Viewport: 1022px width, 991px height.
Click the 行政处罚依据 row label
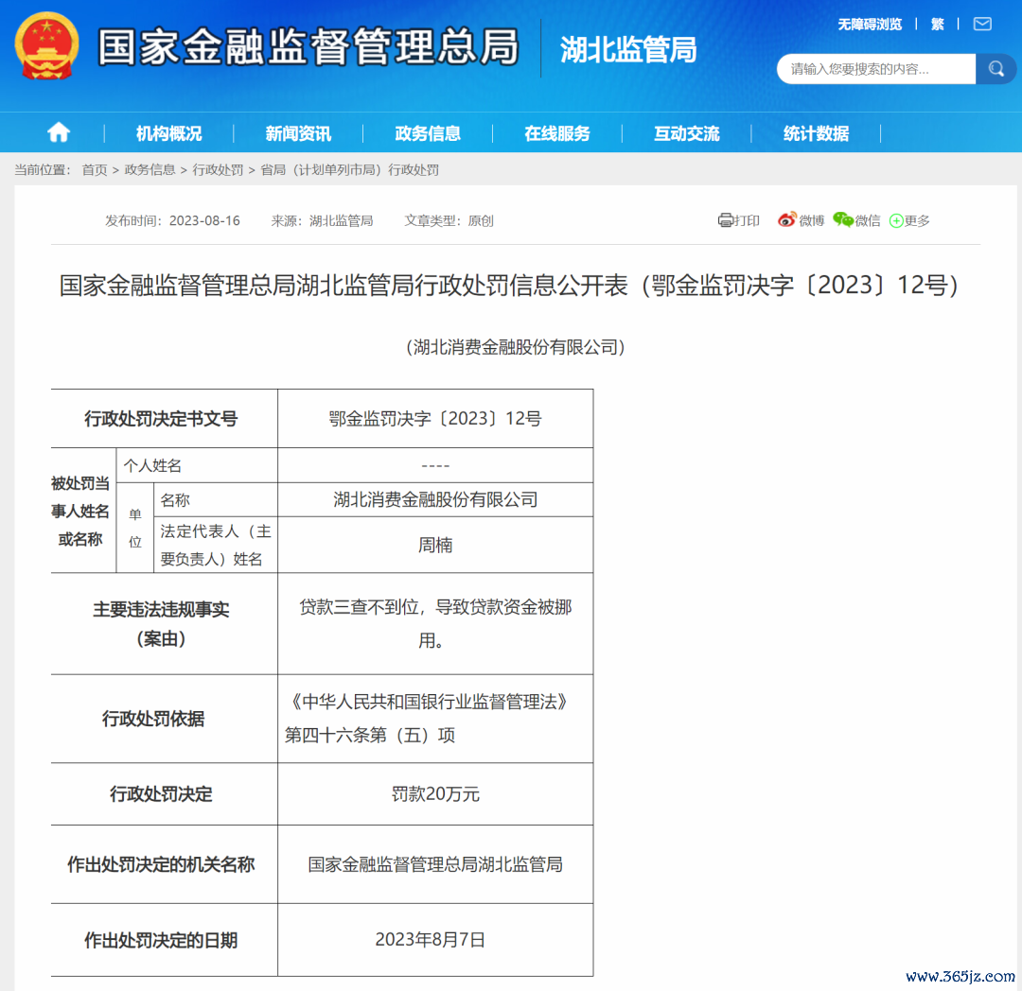153,719
